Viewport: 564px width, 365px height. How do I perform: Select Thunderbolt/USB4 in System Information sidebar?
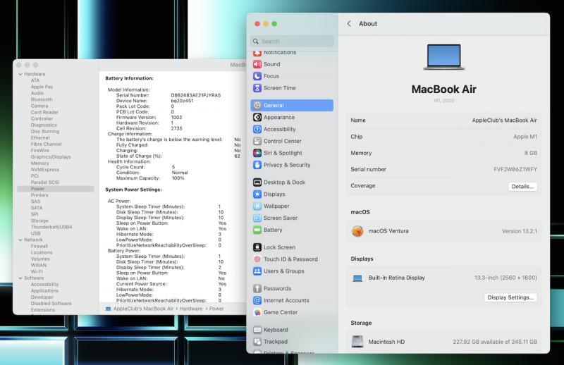51,227
